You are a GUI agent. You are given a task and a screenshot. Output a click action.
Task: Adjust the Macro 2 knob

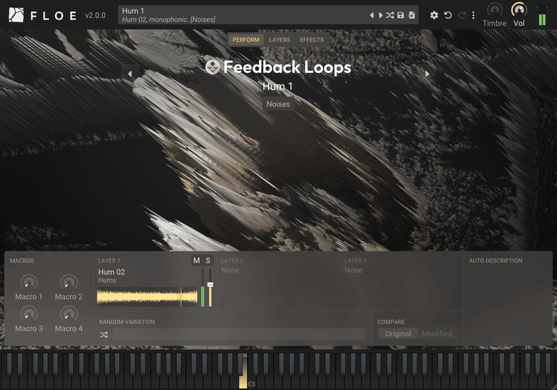[68, 282]
